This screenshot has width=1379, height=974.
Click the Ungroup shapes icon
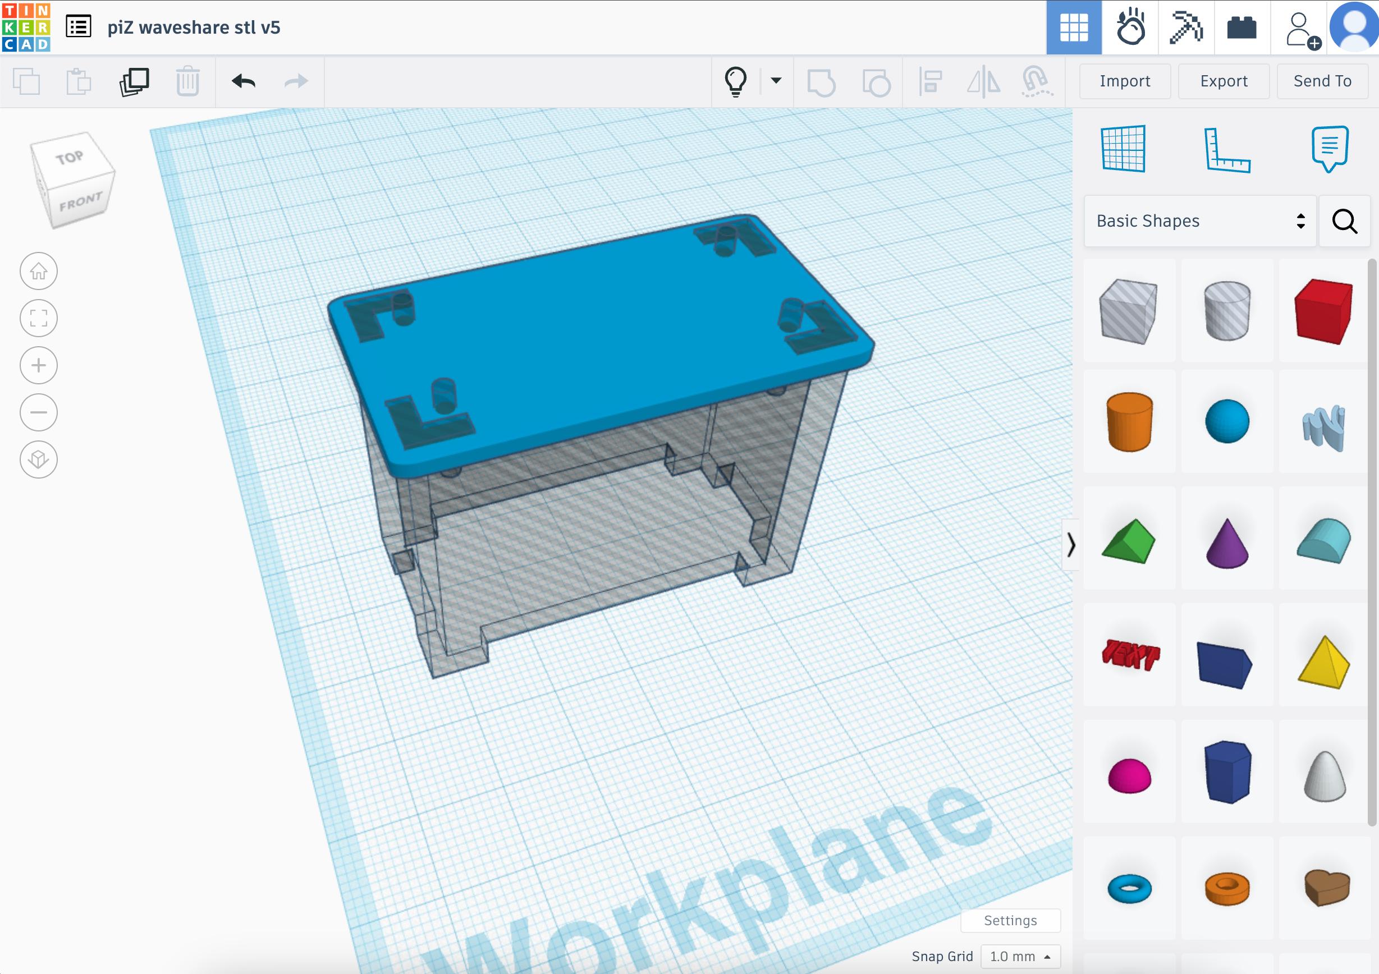click(x=876, y=82)
